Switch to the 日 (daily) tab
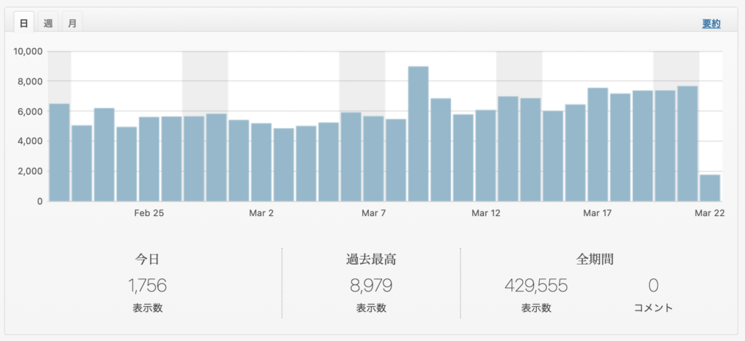The height and width of the screenshot is (341, 745). click(23, 23)
